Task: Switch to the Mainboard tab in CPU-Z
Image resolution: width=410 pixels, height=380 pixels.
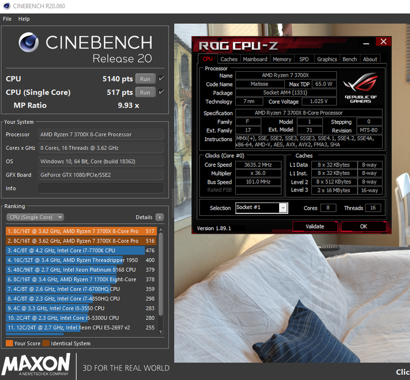Action: click(255, 59)
